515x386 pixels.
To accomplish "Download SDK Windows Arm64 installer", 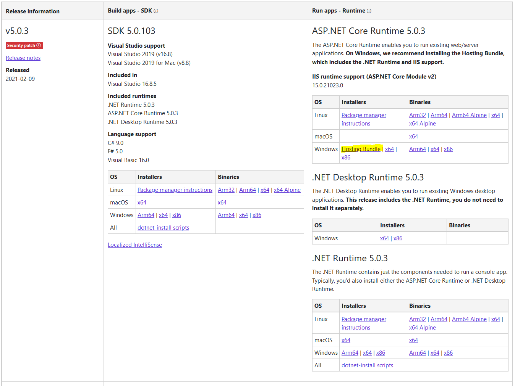I will [146, 215].
